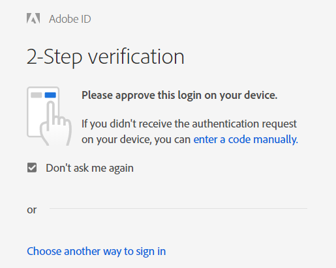Screen dimensions: 336x268
Task: Click the phone tap illustration
Action: click(50, 116)
